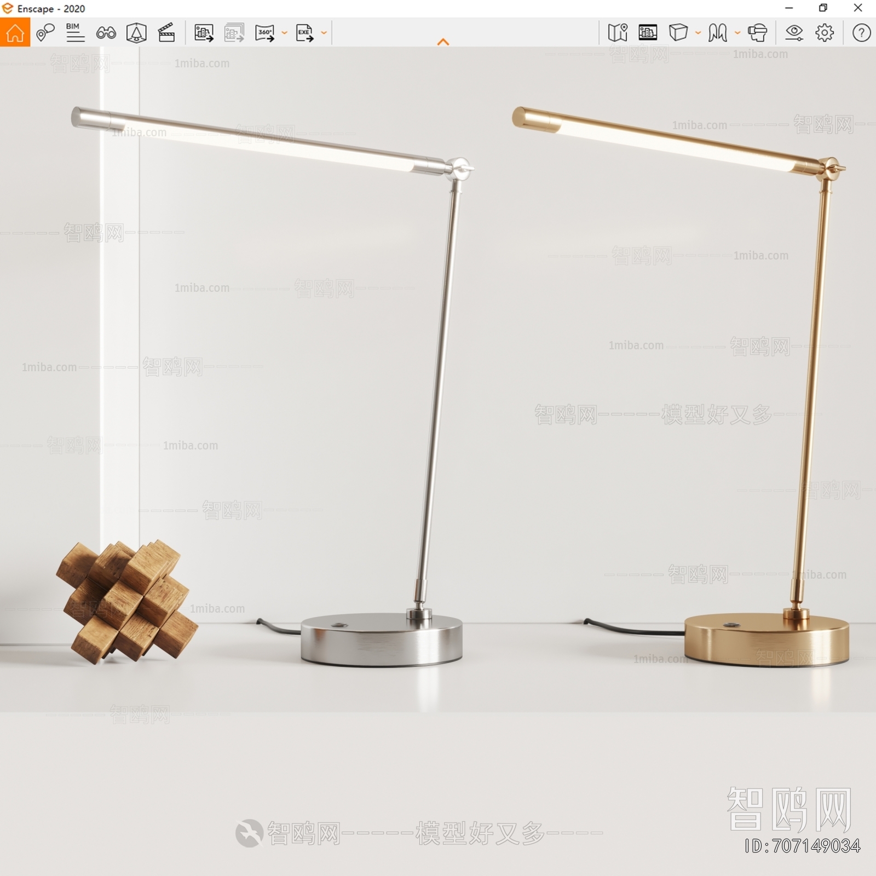Toggle fly/walk navigation mode wings icon
The height and width of the screenshot is (876, 876).
718,33
